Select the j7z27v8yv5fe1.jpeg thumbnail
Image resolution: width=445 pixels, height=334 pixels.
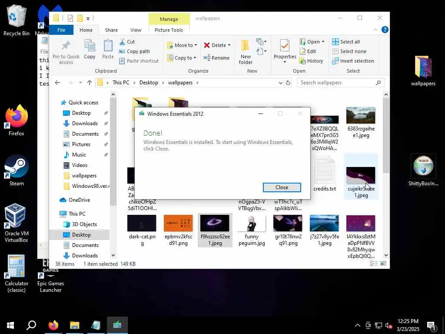324,223
